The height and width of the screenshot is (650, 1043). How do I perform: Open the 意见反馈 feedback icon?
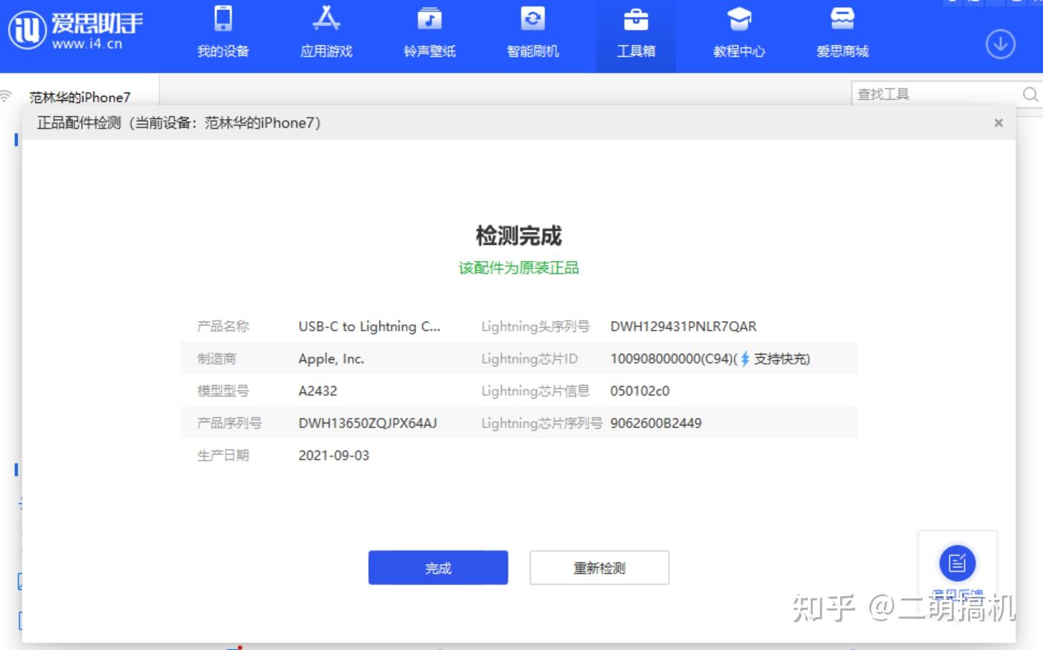pos(958,563)
